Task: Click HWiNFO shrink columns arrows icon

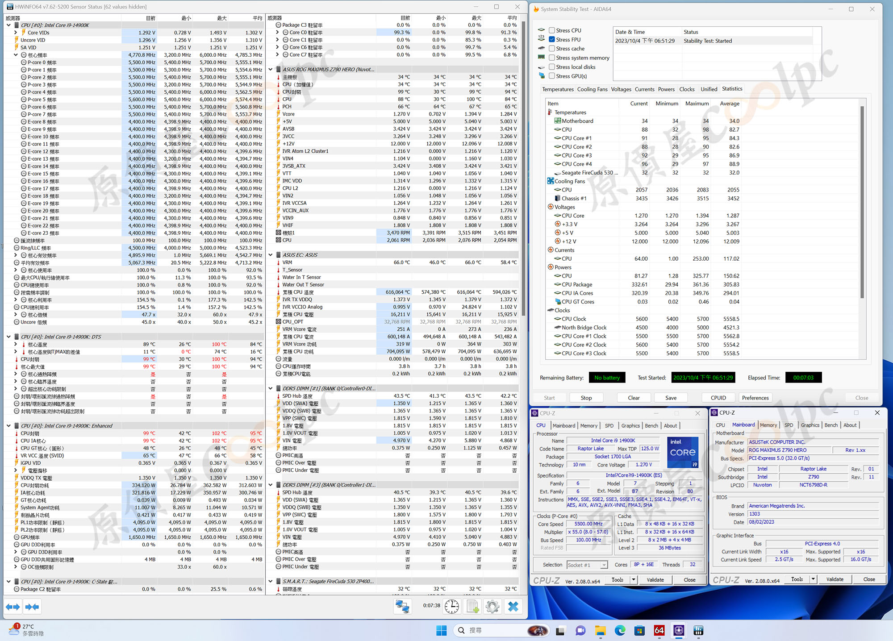Action: coord(32,607)
